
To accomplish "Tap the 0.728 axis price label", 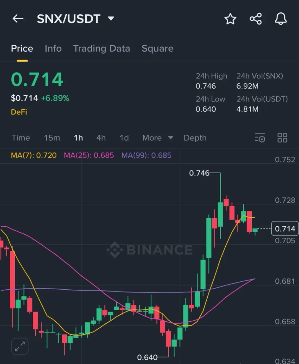I will coord(285,200).
